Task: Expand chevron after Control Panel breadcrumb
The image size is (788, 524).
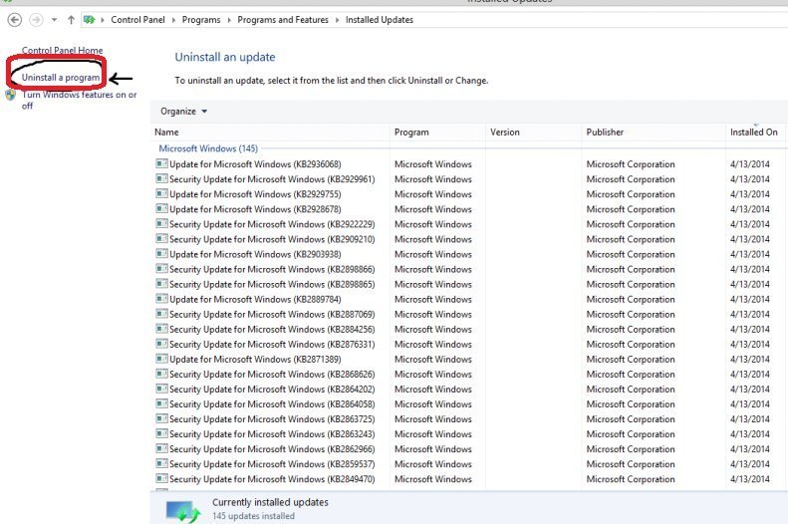Action: pyautogui.click(x=174, y=20)
